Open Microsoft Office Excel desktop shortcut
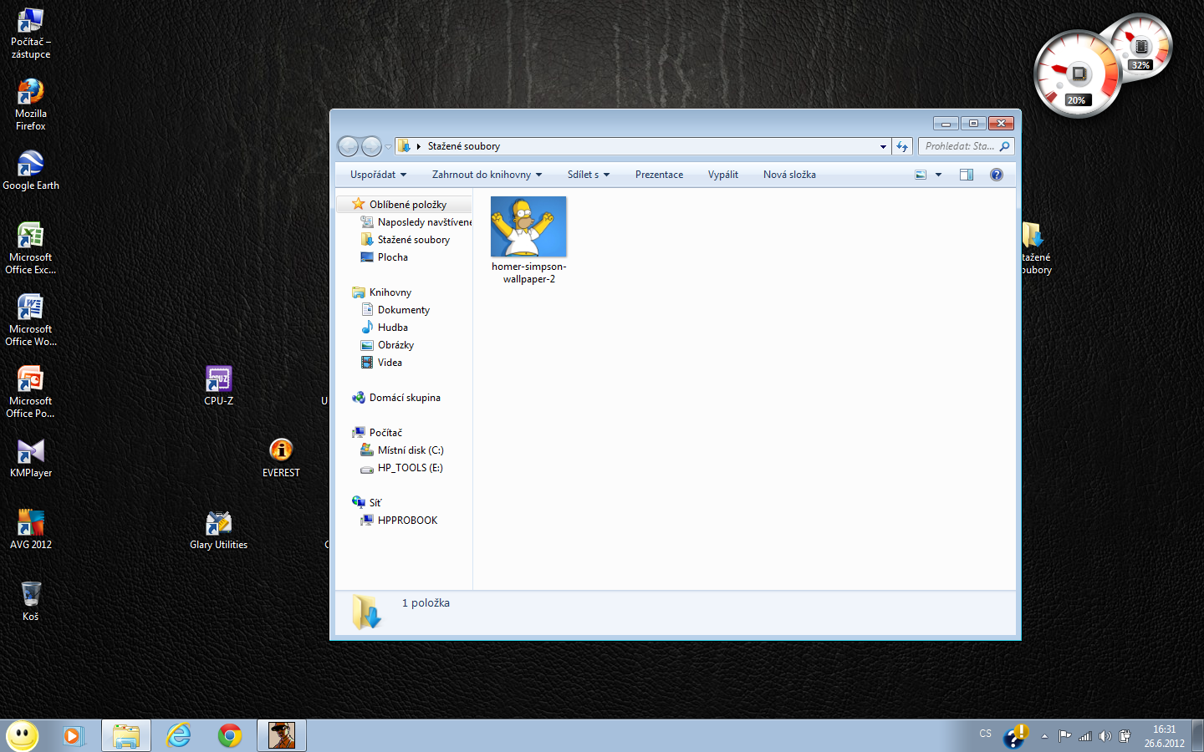The image size is (1204, 752). 31,248
